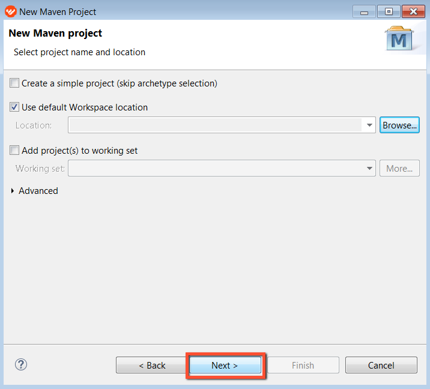The width and height of the screenshot is (430, 389).
Task: Minimize the New Maven Project window
Action: click(x=364, y=12)
